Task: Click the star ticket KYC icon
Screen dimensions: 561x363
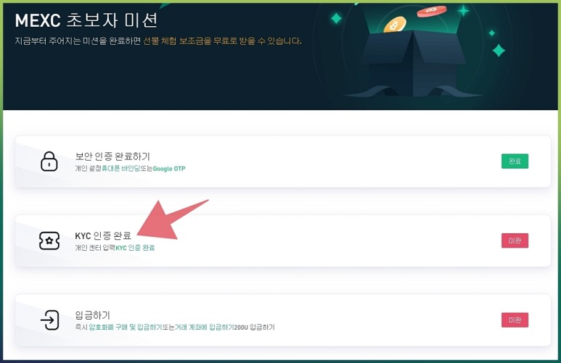Action: point(49,241)
